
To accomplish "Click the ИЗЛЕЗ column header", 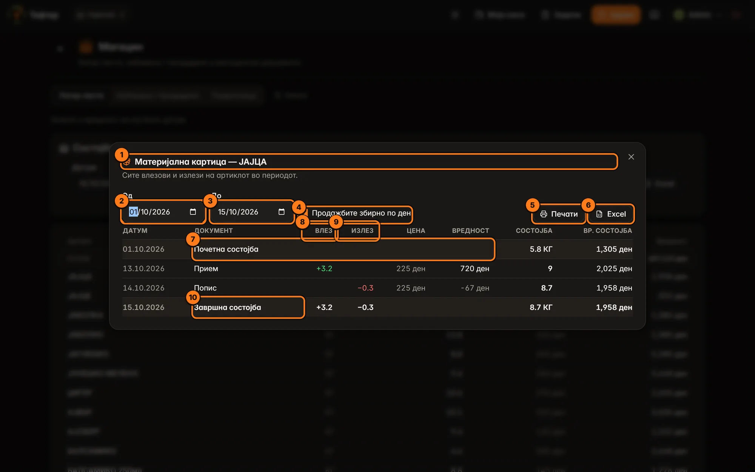I will pos(362,231).
